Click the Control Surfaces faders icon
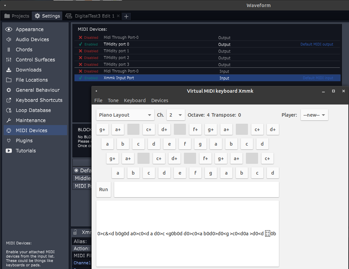This screenshot has width=349, height=269. (9, 60)
